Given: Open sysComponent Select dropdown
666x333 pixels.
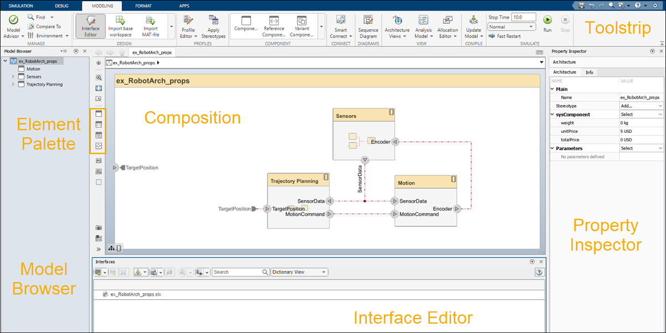Looking at the screenshot, I should click(x=642, y=115).
